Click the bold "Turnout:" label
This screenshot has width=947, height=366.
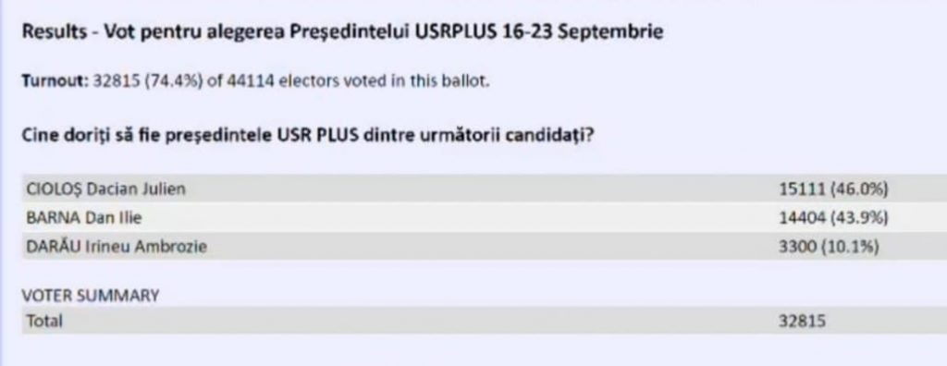pos(55,81)
